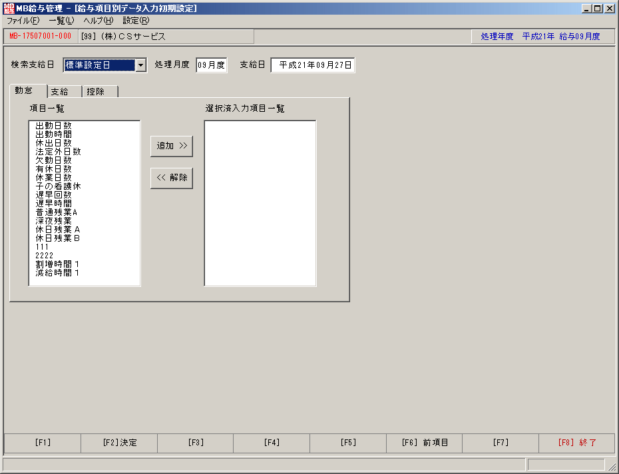Click the [F8] 終了 function button
Image resolution: width=619 pixels, height=474 pixels.
pos(577,443)
